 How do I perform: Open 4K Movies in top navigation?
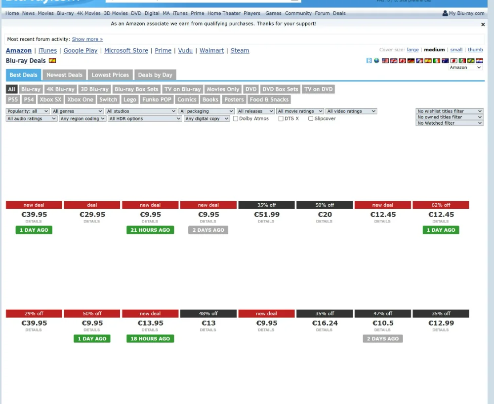click(88, 13)
